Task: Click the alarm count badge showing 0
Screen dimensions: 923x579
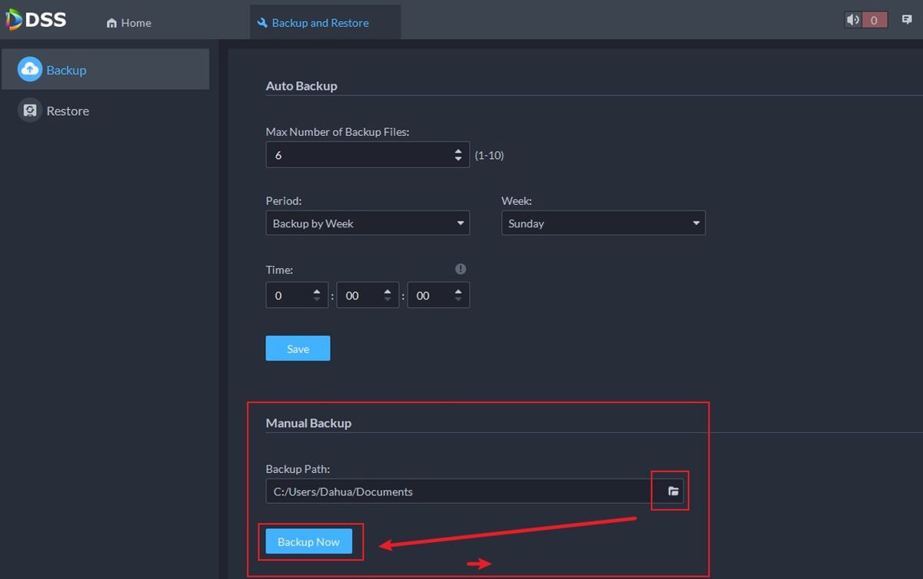Action: click(875, 20)
